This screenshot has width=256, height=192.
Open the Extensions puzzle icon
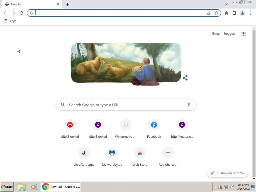[226, 13]
